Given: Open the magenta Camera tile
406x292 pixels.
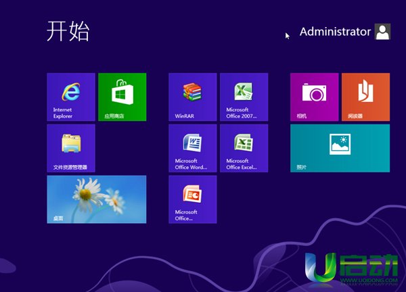Looking at the screenshot, I should (315, 97).
